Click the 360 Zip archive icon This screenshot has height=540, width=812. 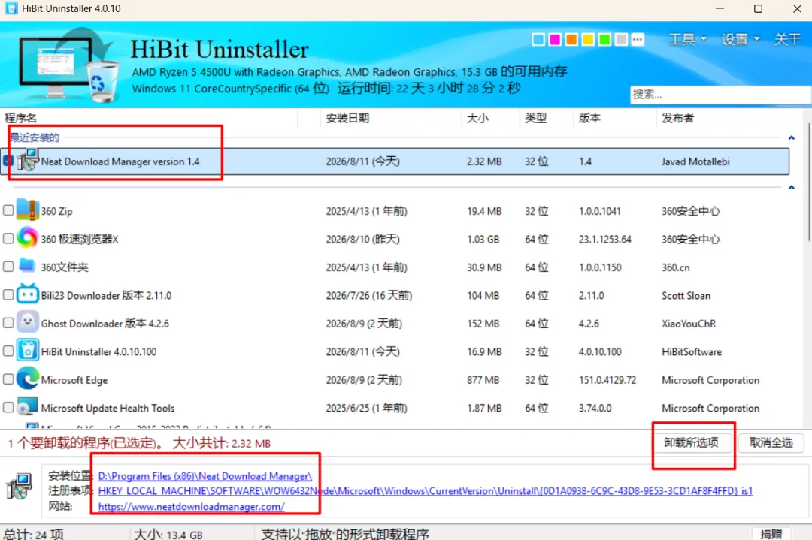point(28,210)
